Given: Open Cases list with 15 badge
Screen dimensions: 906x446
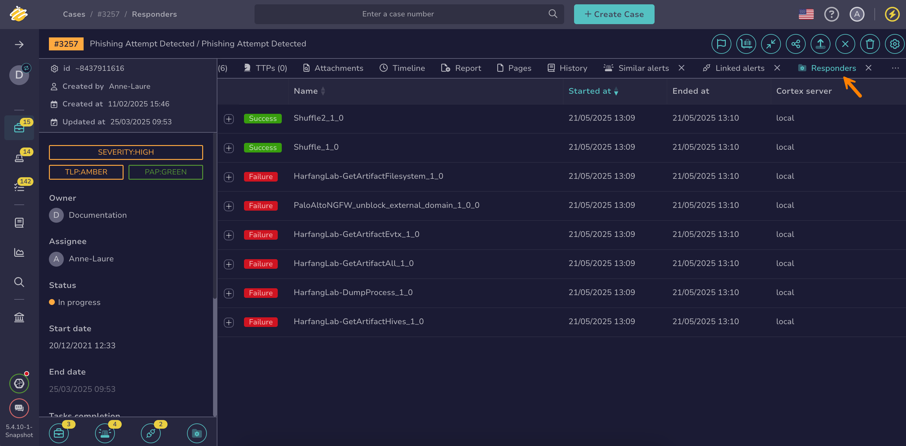Looking at the screenshot, I should [x=19, y=127].
